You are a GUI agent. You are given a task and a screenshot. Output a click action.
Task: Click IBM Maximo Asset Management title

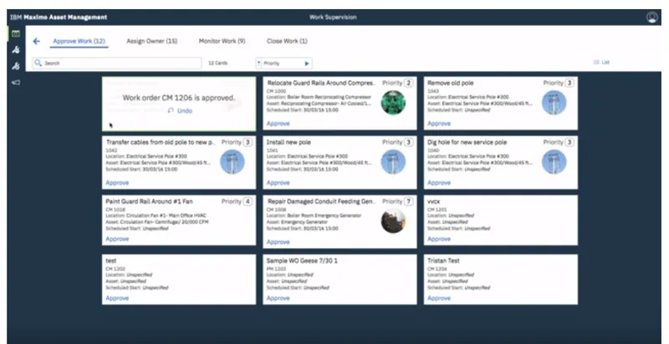tap(59, 17)
